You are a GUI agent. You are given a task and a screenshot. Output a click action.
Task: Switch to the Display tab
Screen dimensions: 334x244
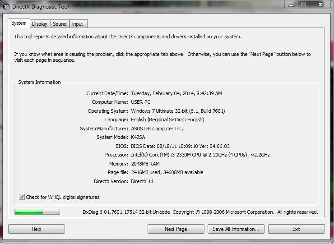(x=40, y=24)
